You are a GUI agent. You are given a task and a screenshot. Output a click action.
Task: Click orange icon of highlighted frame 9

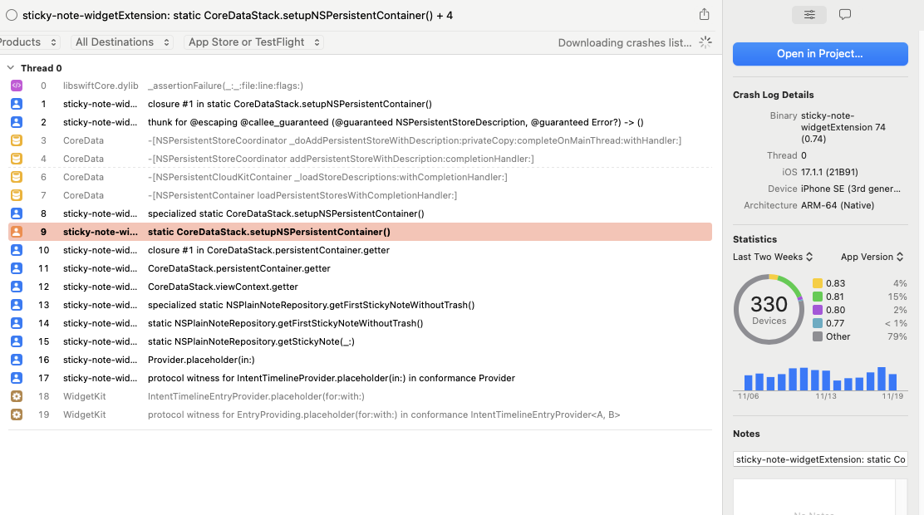click(17, 232)
